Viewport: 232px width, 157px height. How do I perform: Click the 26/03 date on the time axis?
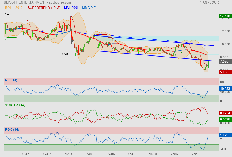click(x=68, y=154)
